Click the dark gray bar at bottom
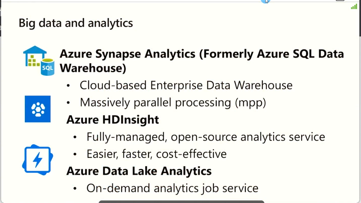Screen dimensions: 361x203 181,202
